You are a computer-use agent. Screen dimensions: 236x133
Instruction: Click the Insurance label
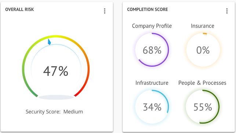(203, 26)
